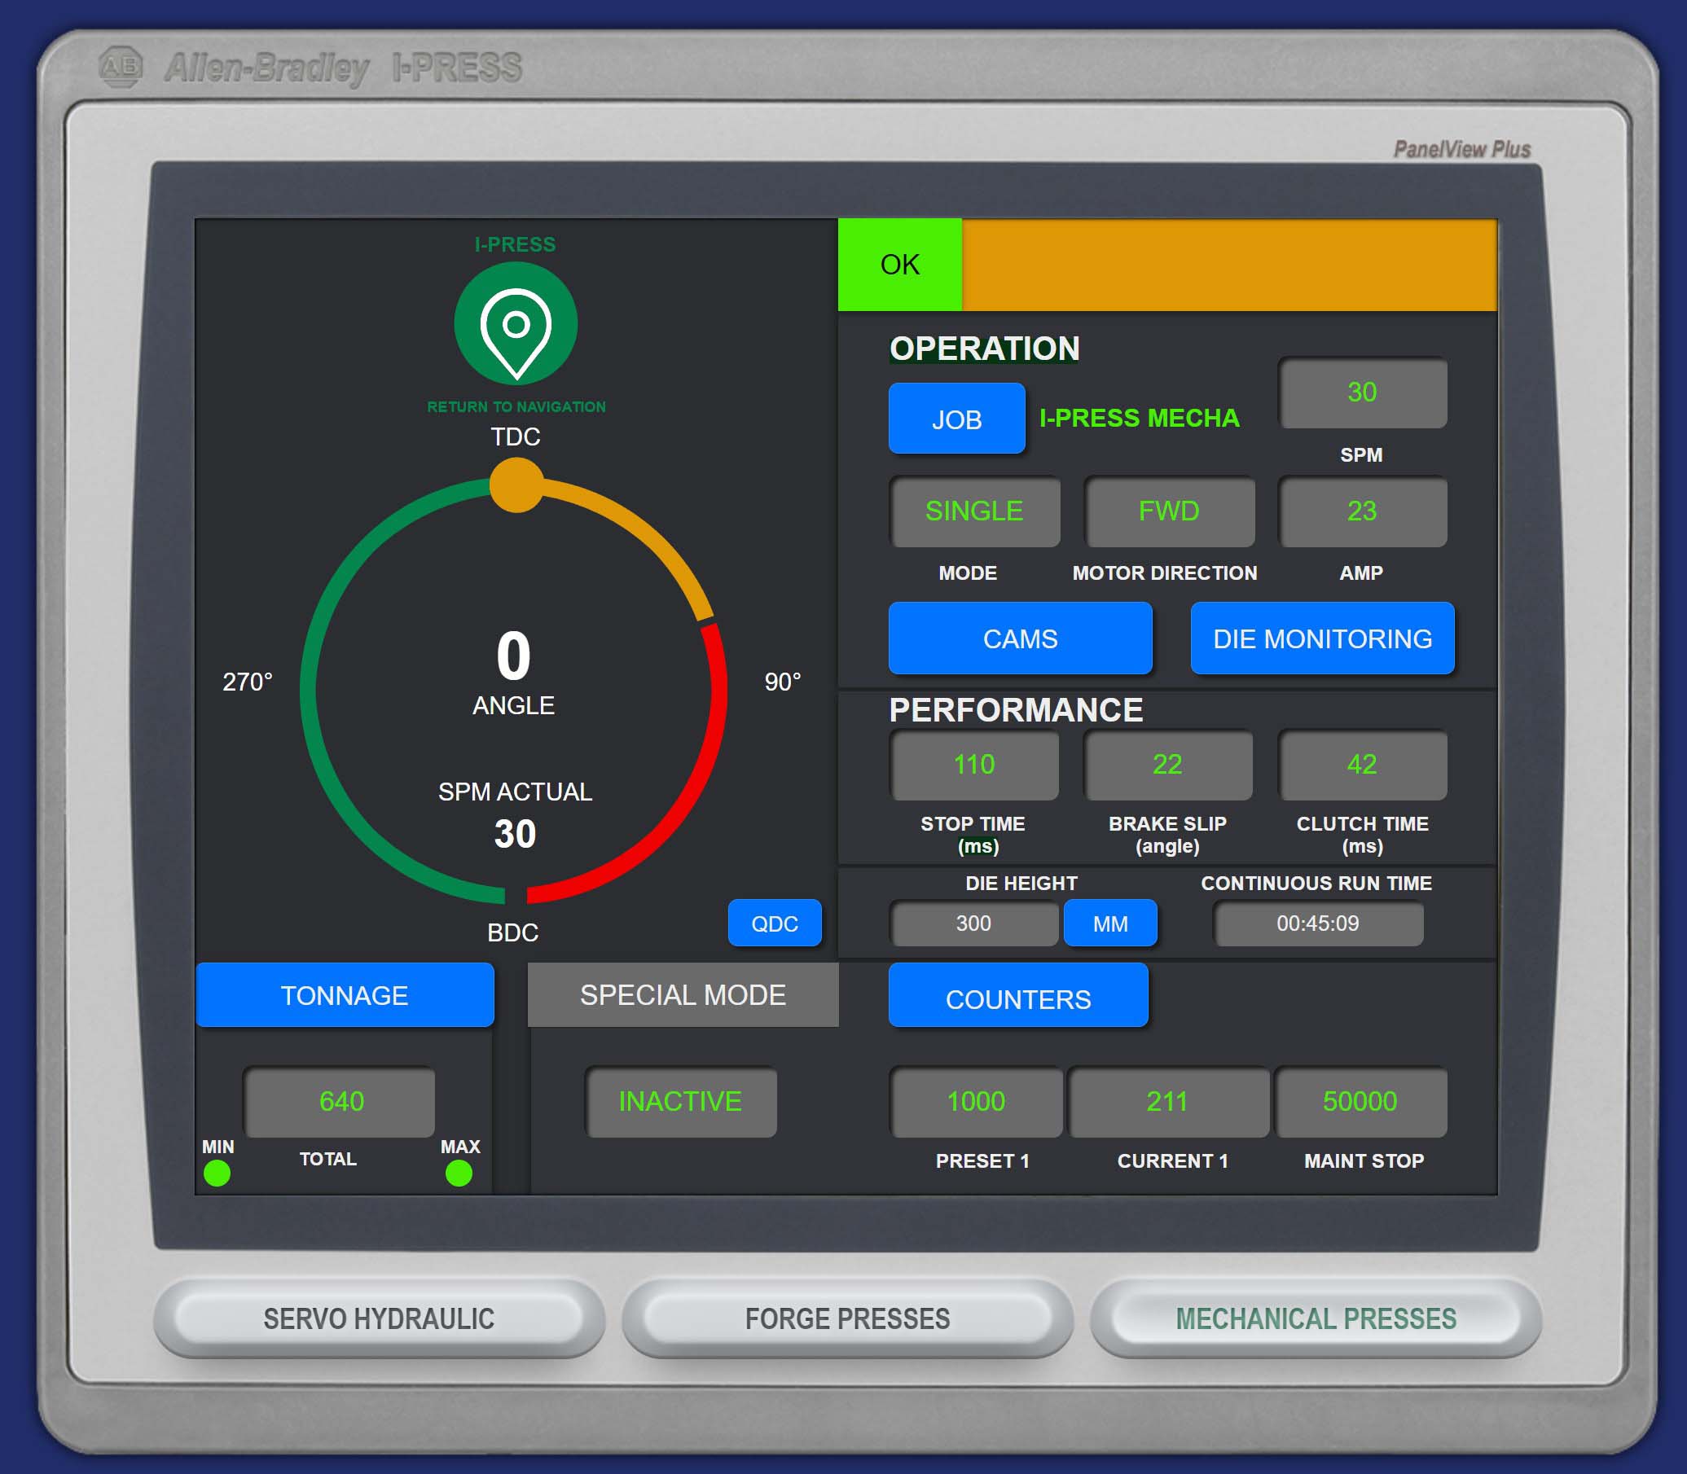Toggle die height units via MM button
Image resolution: width=1687 pixels, height=1474 pixels.
point(1110,923)
